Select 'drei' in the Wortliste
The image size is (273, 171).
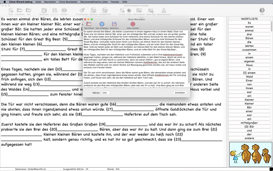[x=249, y=34]
